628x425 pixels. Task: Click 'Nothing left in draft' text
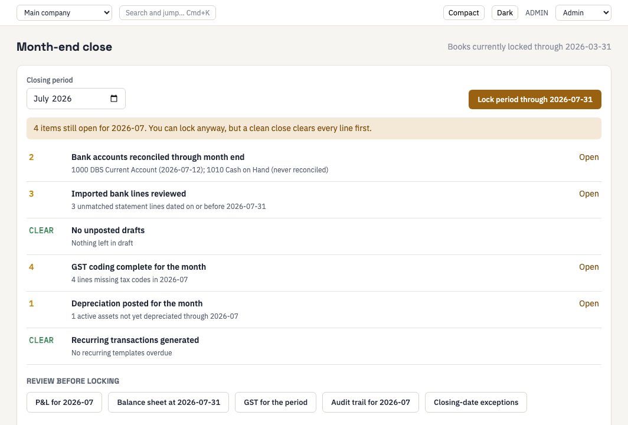102,243
